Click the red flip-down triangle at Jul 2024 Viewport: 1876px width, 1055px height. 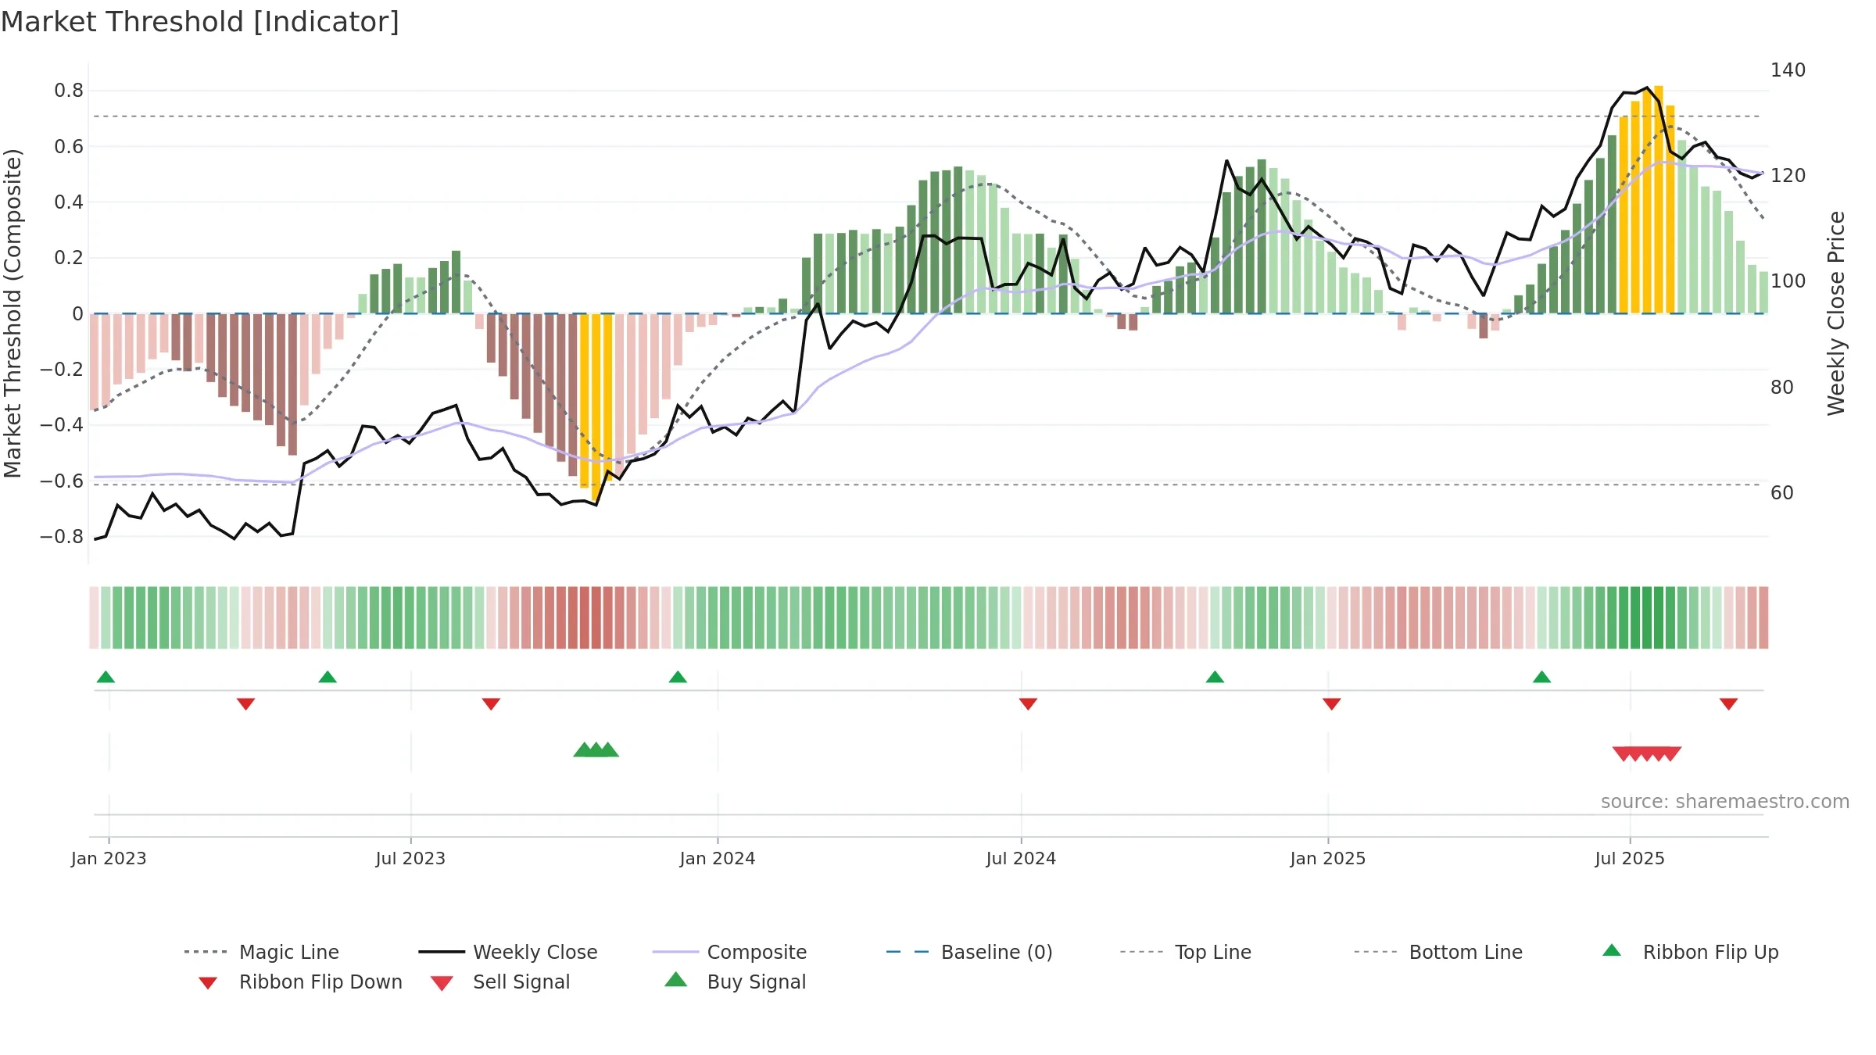coord(1028,704)
